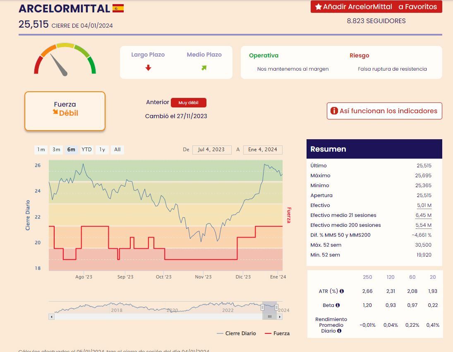Click the Largo Plazo label
This screenshot has height=352, width=453.
(x=148, y=55)
